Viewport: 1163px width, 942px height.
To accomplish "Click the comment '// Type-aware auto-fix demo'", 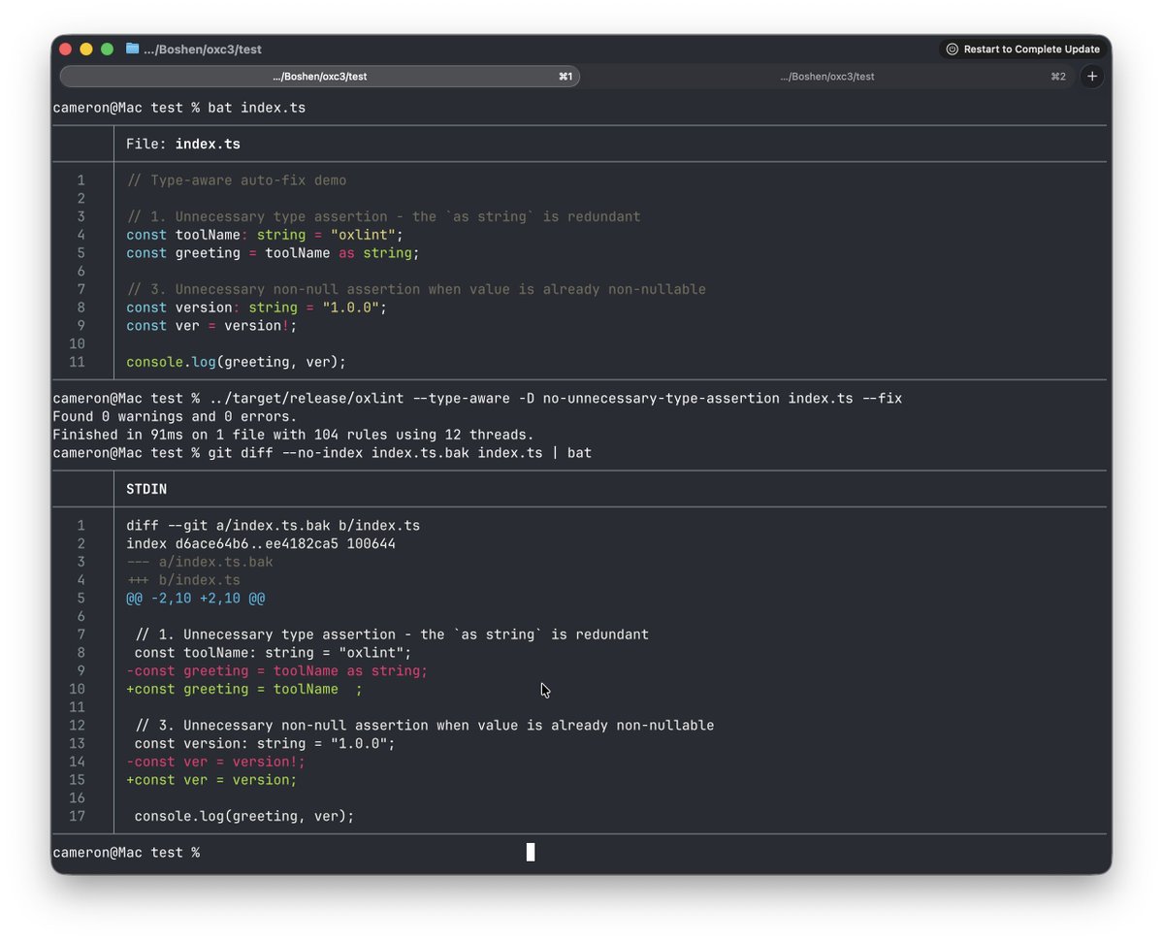I will point(236,180).
